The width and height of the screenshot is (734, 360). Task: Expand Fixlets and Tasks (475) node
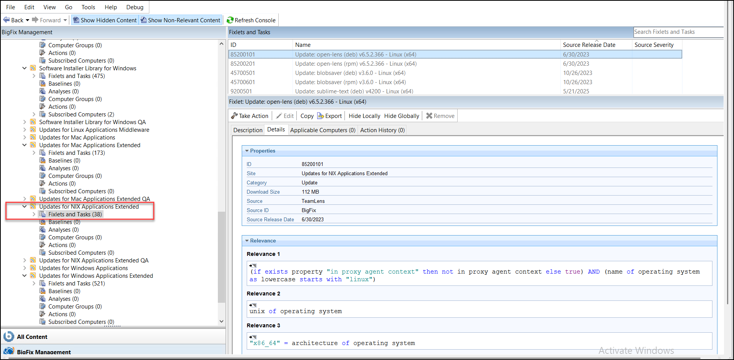click(34, 76)
